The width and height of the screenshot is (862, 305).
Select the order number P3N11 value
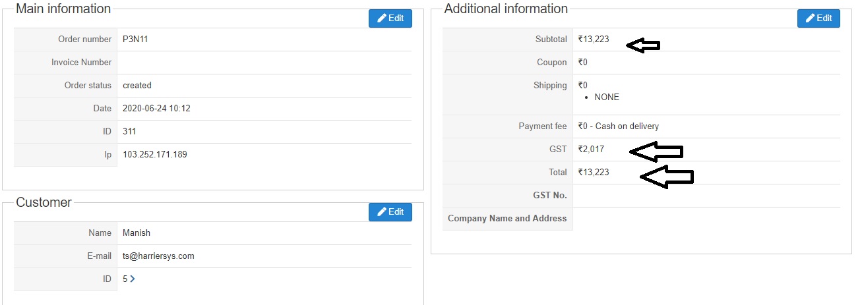(136, 40)
